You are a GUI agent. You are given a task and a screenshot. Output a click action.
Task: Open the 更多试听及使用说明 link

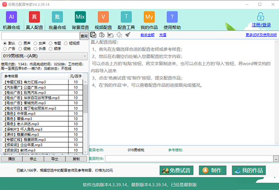tap(261, 35)
